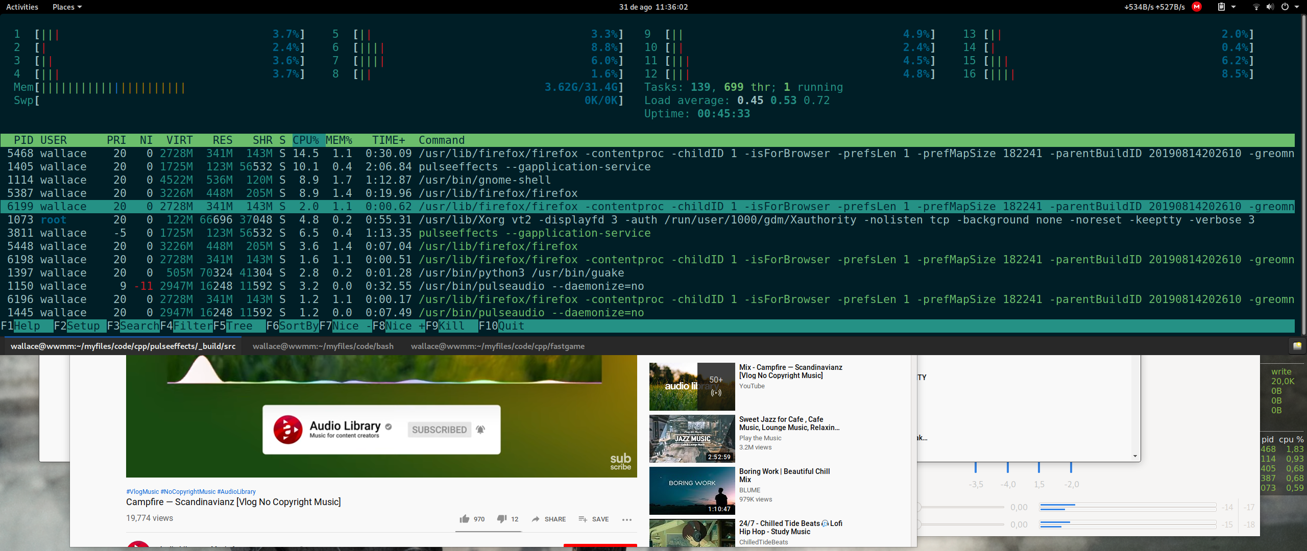The image size is (1307, 551).
Task: Switch to the myfiles/code/bash terminal tab
Action: (x=323, y=346)
